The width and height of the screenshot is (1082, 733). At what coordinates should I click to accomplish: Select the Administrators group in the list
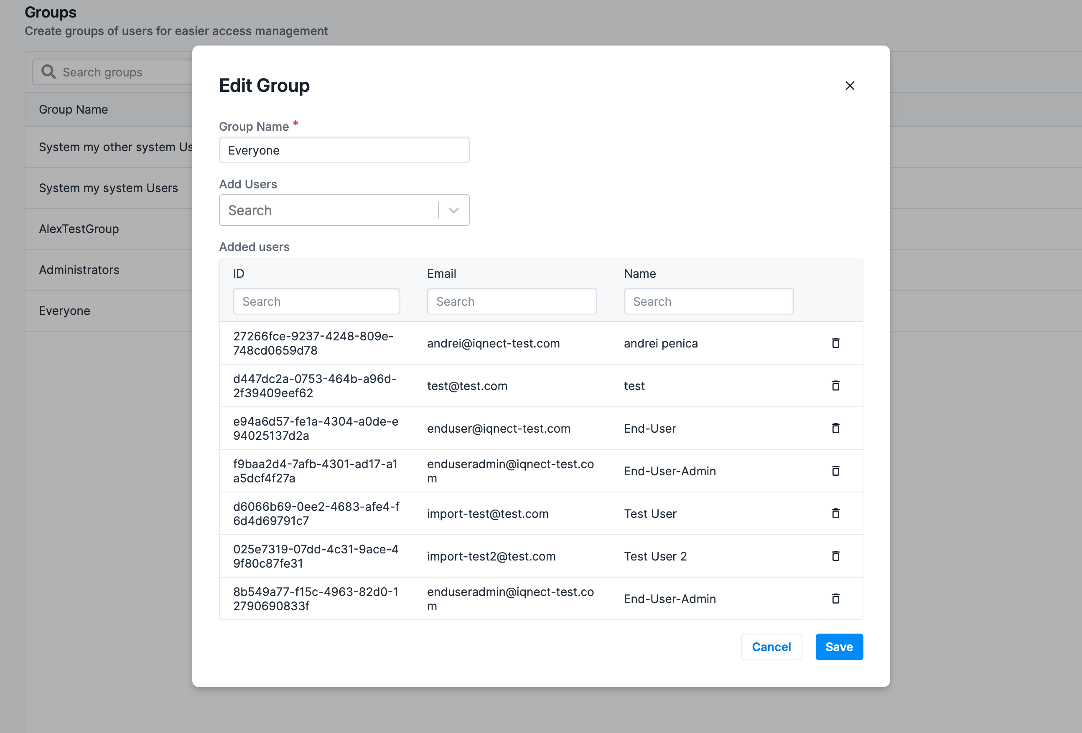pos(79,270)
